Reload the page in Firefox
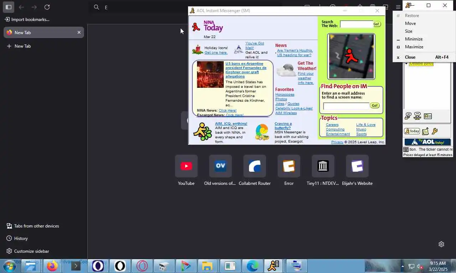 coord(47,7)
